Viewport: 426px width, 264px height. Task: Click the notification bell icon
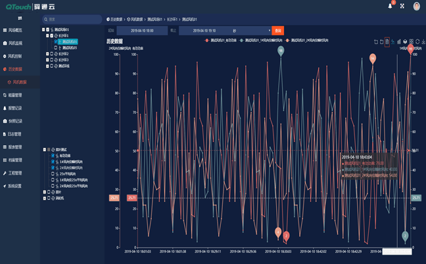pyautogui.click(x=391, y=6)
